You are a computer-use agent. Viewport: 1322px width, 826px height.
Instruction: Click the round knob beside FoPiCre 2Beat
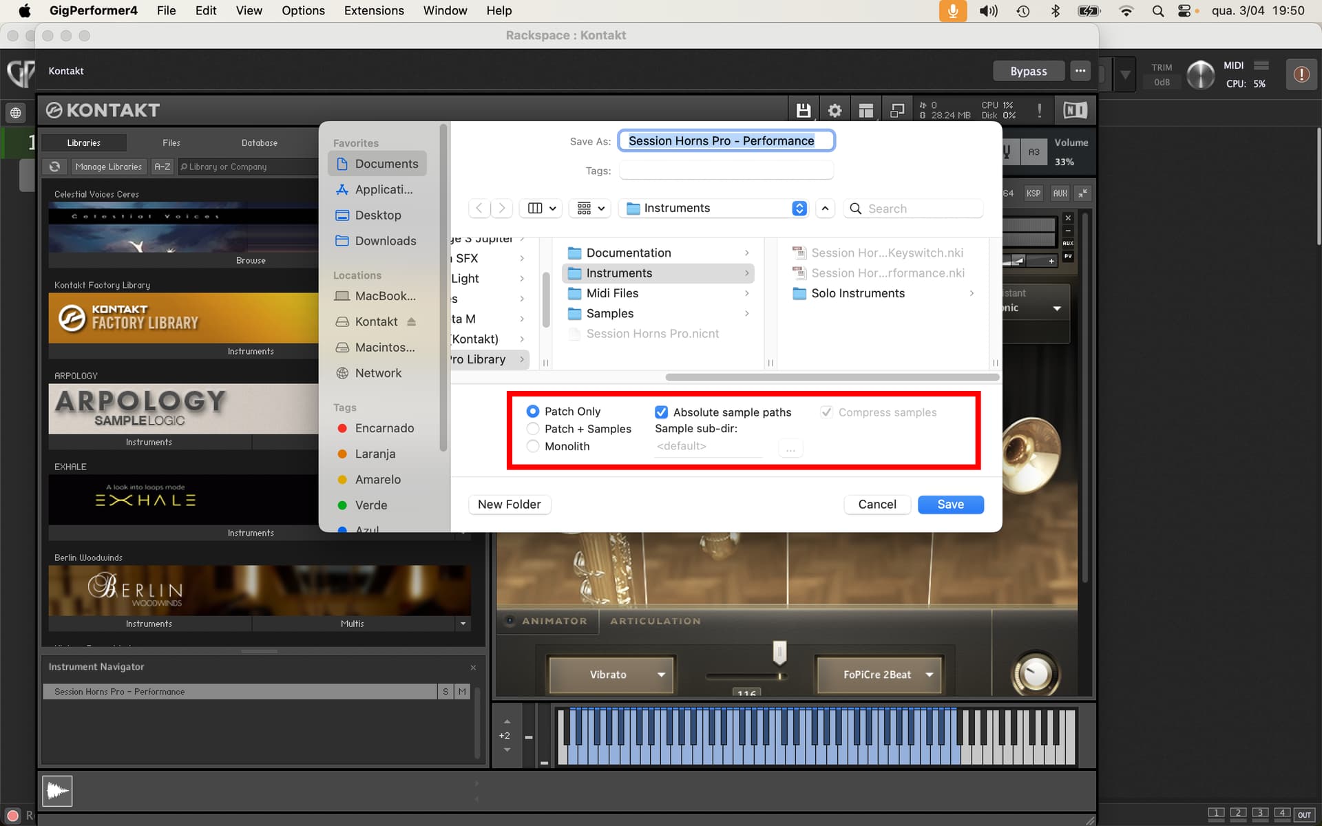(x=1034, y=674)
